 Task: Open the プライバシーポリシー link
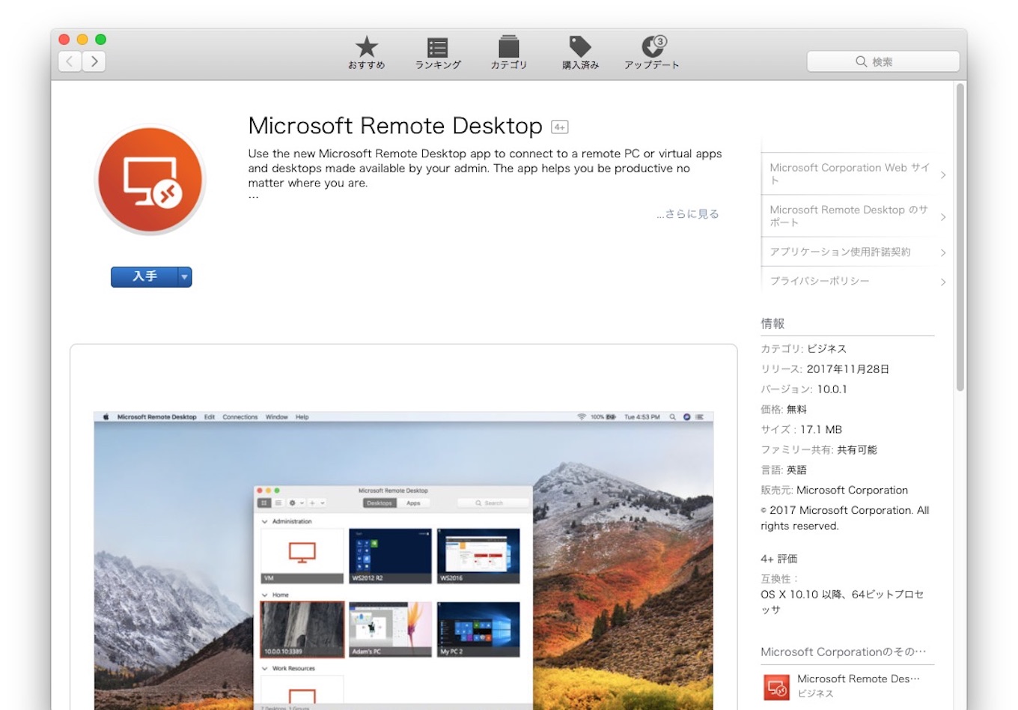[x=853, y=281]
